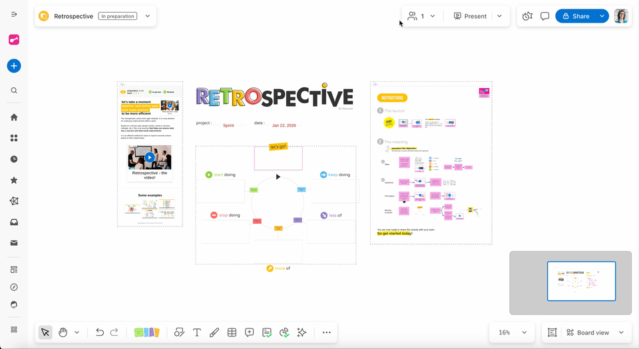
Task: Click the date 'Jan 22, 2026'
Action: pos(284,126)
